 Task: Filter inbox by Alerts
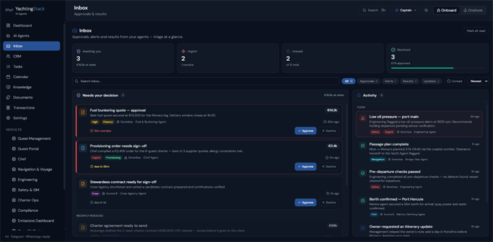click(390, 81)
